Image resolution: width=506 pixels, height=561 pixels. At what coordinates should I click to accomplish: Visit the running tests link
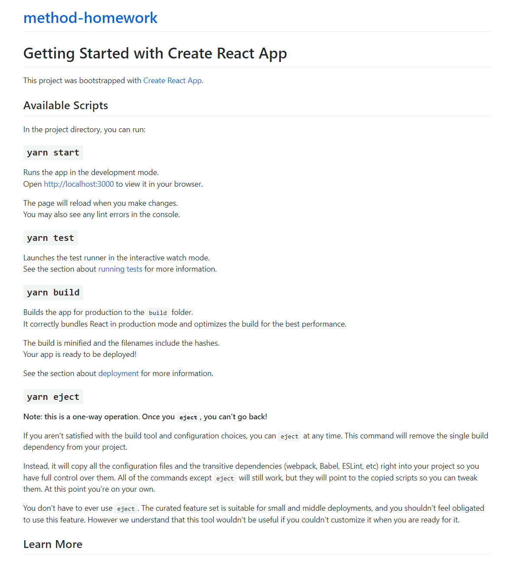pos(120,269)
